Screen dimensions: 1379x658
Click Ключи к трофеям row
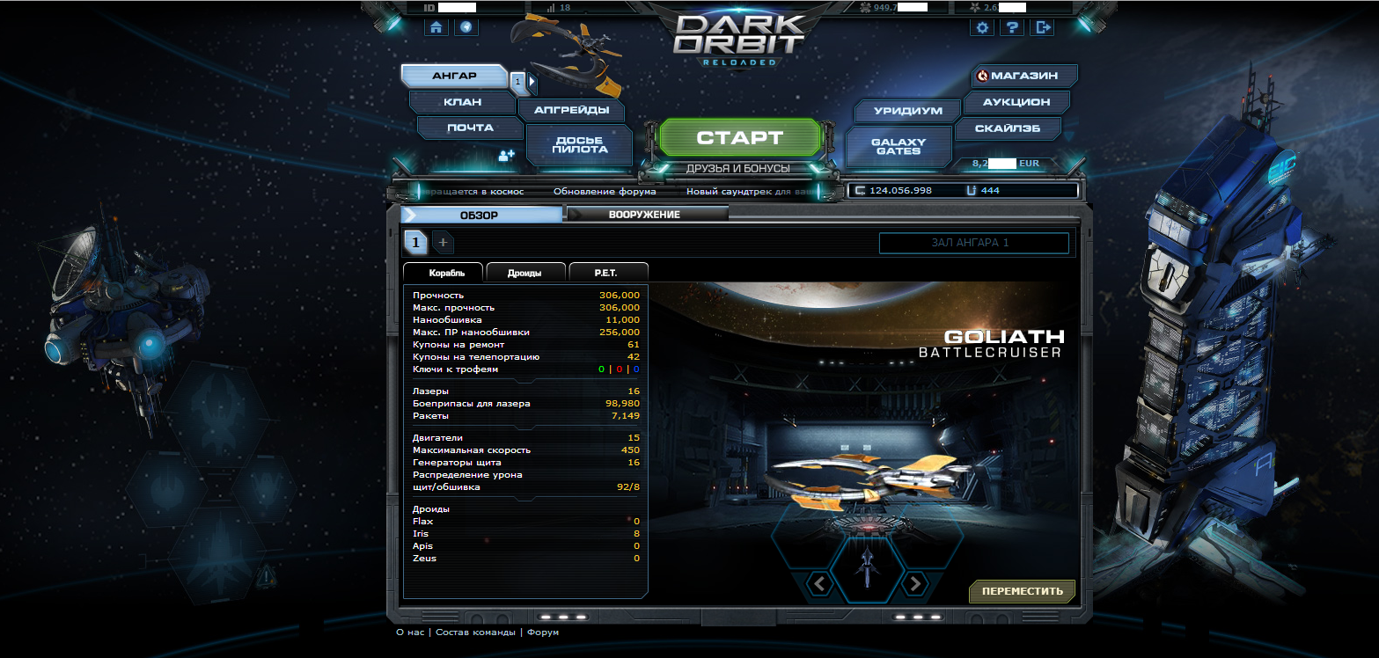click(525, 369)
